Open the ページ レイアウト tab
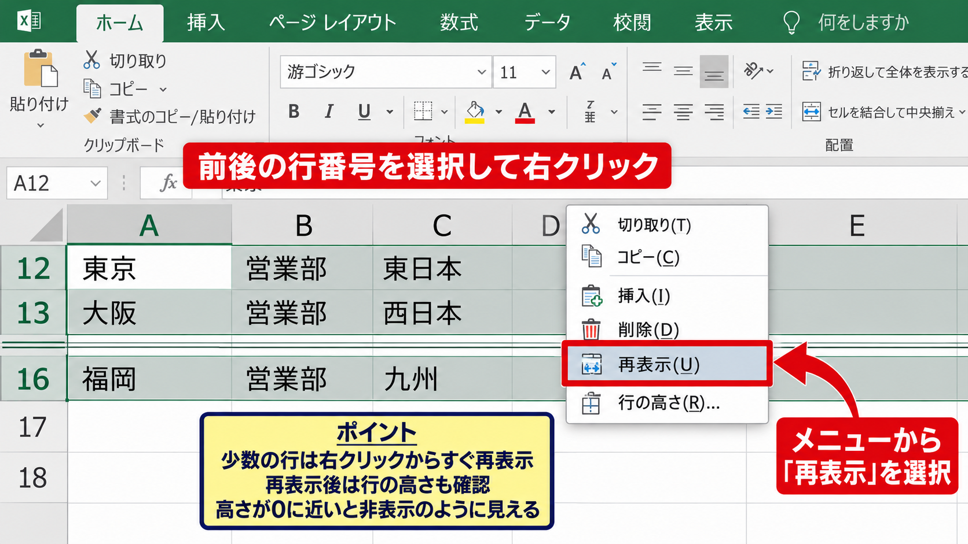Viewport: 968px width, 544px height. point(332,23)
